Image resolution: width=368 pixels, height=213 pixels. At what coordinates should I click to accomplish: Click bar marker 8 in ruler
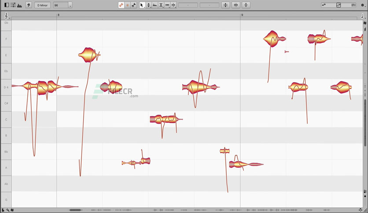pyautogui.click(x=59, y=15)
